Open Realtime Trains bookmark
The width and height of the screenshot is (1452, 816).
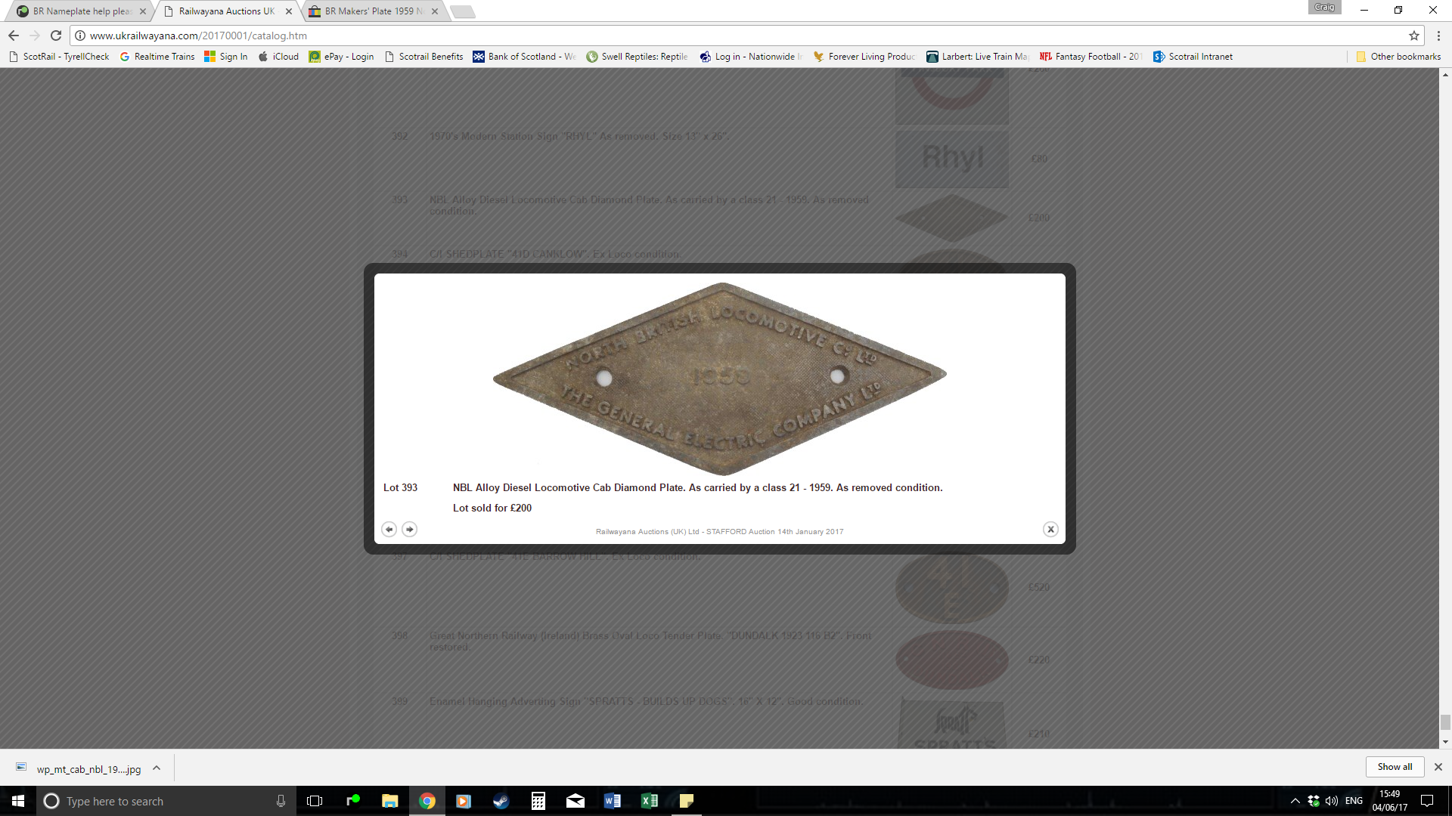pyautogui.click(x=157, y=57)
